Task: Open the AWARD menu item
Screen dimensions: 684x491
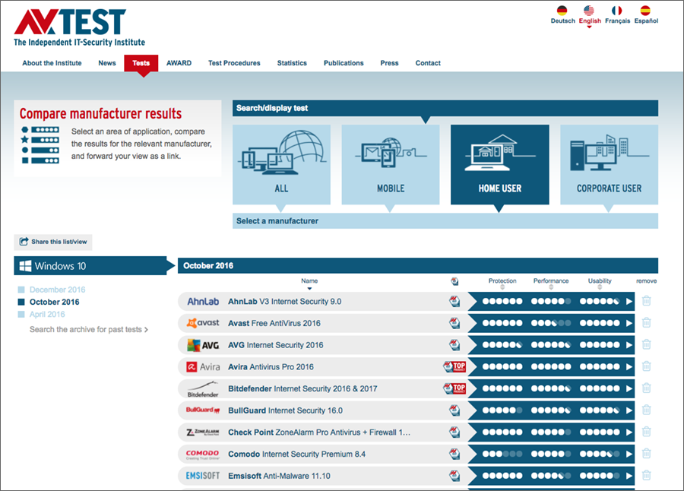Action: [x=179, y=63]
